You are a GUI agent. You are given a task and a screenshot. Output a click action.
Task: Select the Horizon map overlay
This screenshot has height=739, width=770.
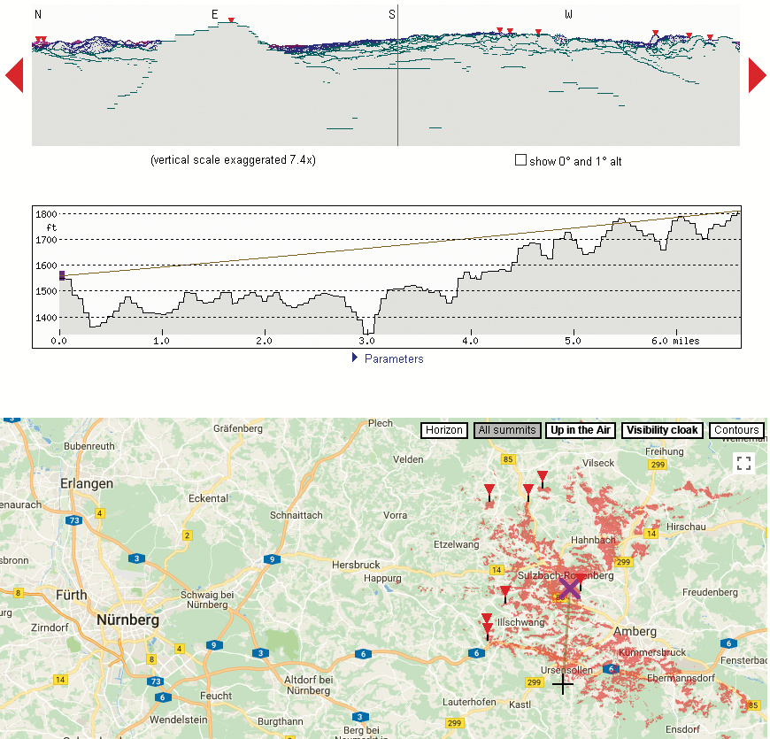(x=444, y=430)
